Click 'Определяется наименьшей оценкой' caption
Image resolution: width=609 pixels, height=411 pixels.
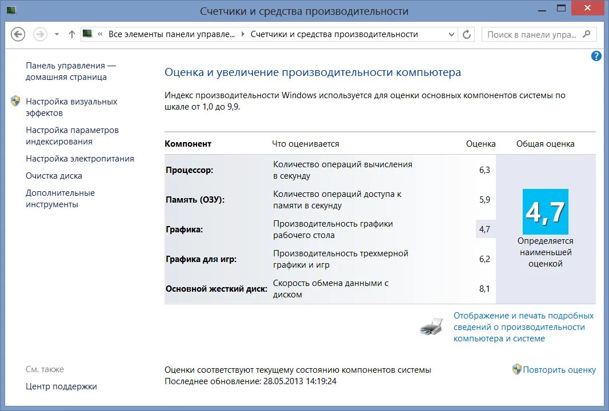(546, 252)
